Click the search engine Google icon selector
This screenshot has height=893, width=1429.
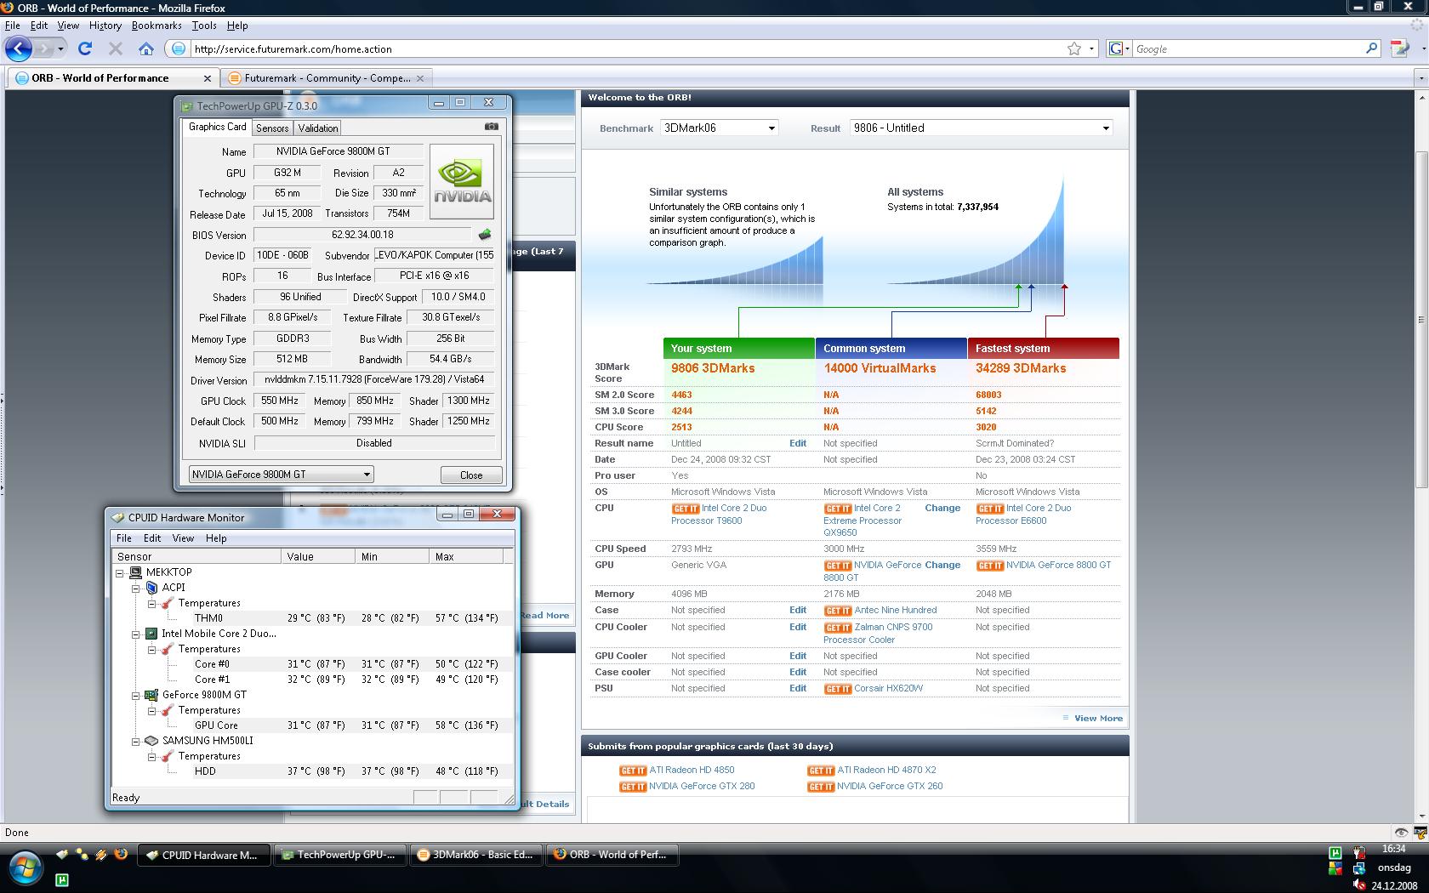1119,48
